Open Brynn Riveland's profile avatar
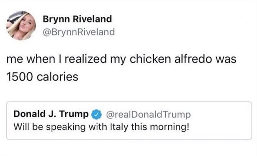This screenshot has width=257, height=156. pos(21,26)
